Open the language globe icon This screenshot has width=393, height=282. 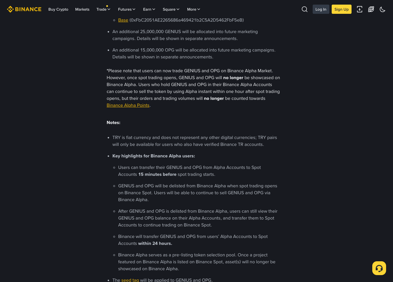371,9
